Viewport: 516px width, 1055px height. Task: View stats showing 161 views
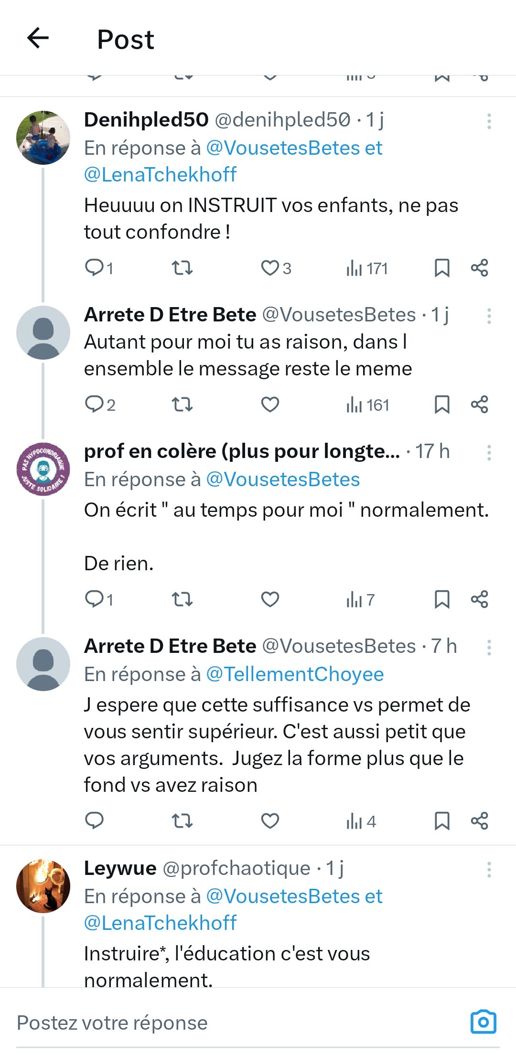(367, 405)
